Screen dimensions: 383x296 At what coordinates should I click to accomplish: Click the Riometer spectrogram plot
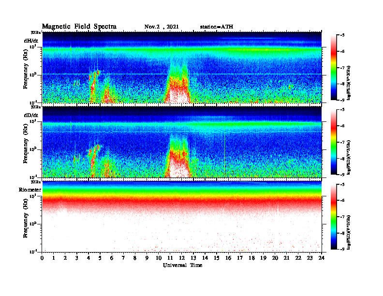[182, 217]
